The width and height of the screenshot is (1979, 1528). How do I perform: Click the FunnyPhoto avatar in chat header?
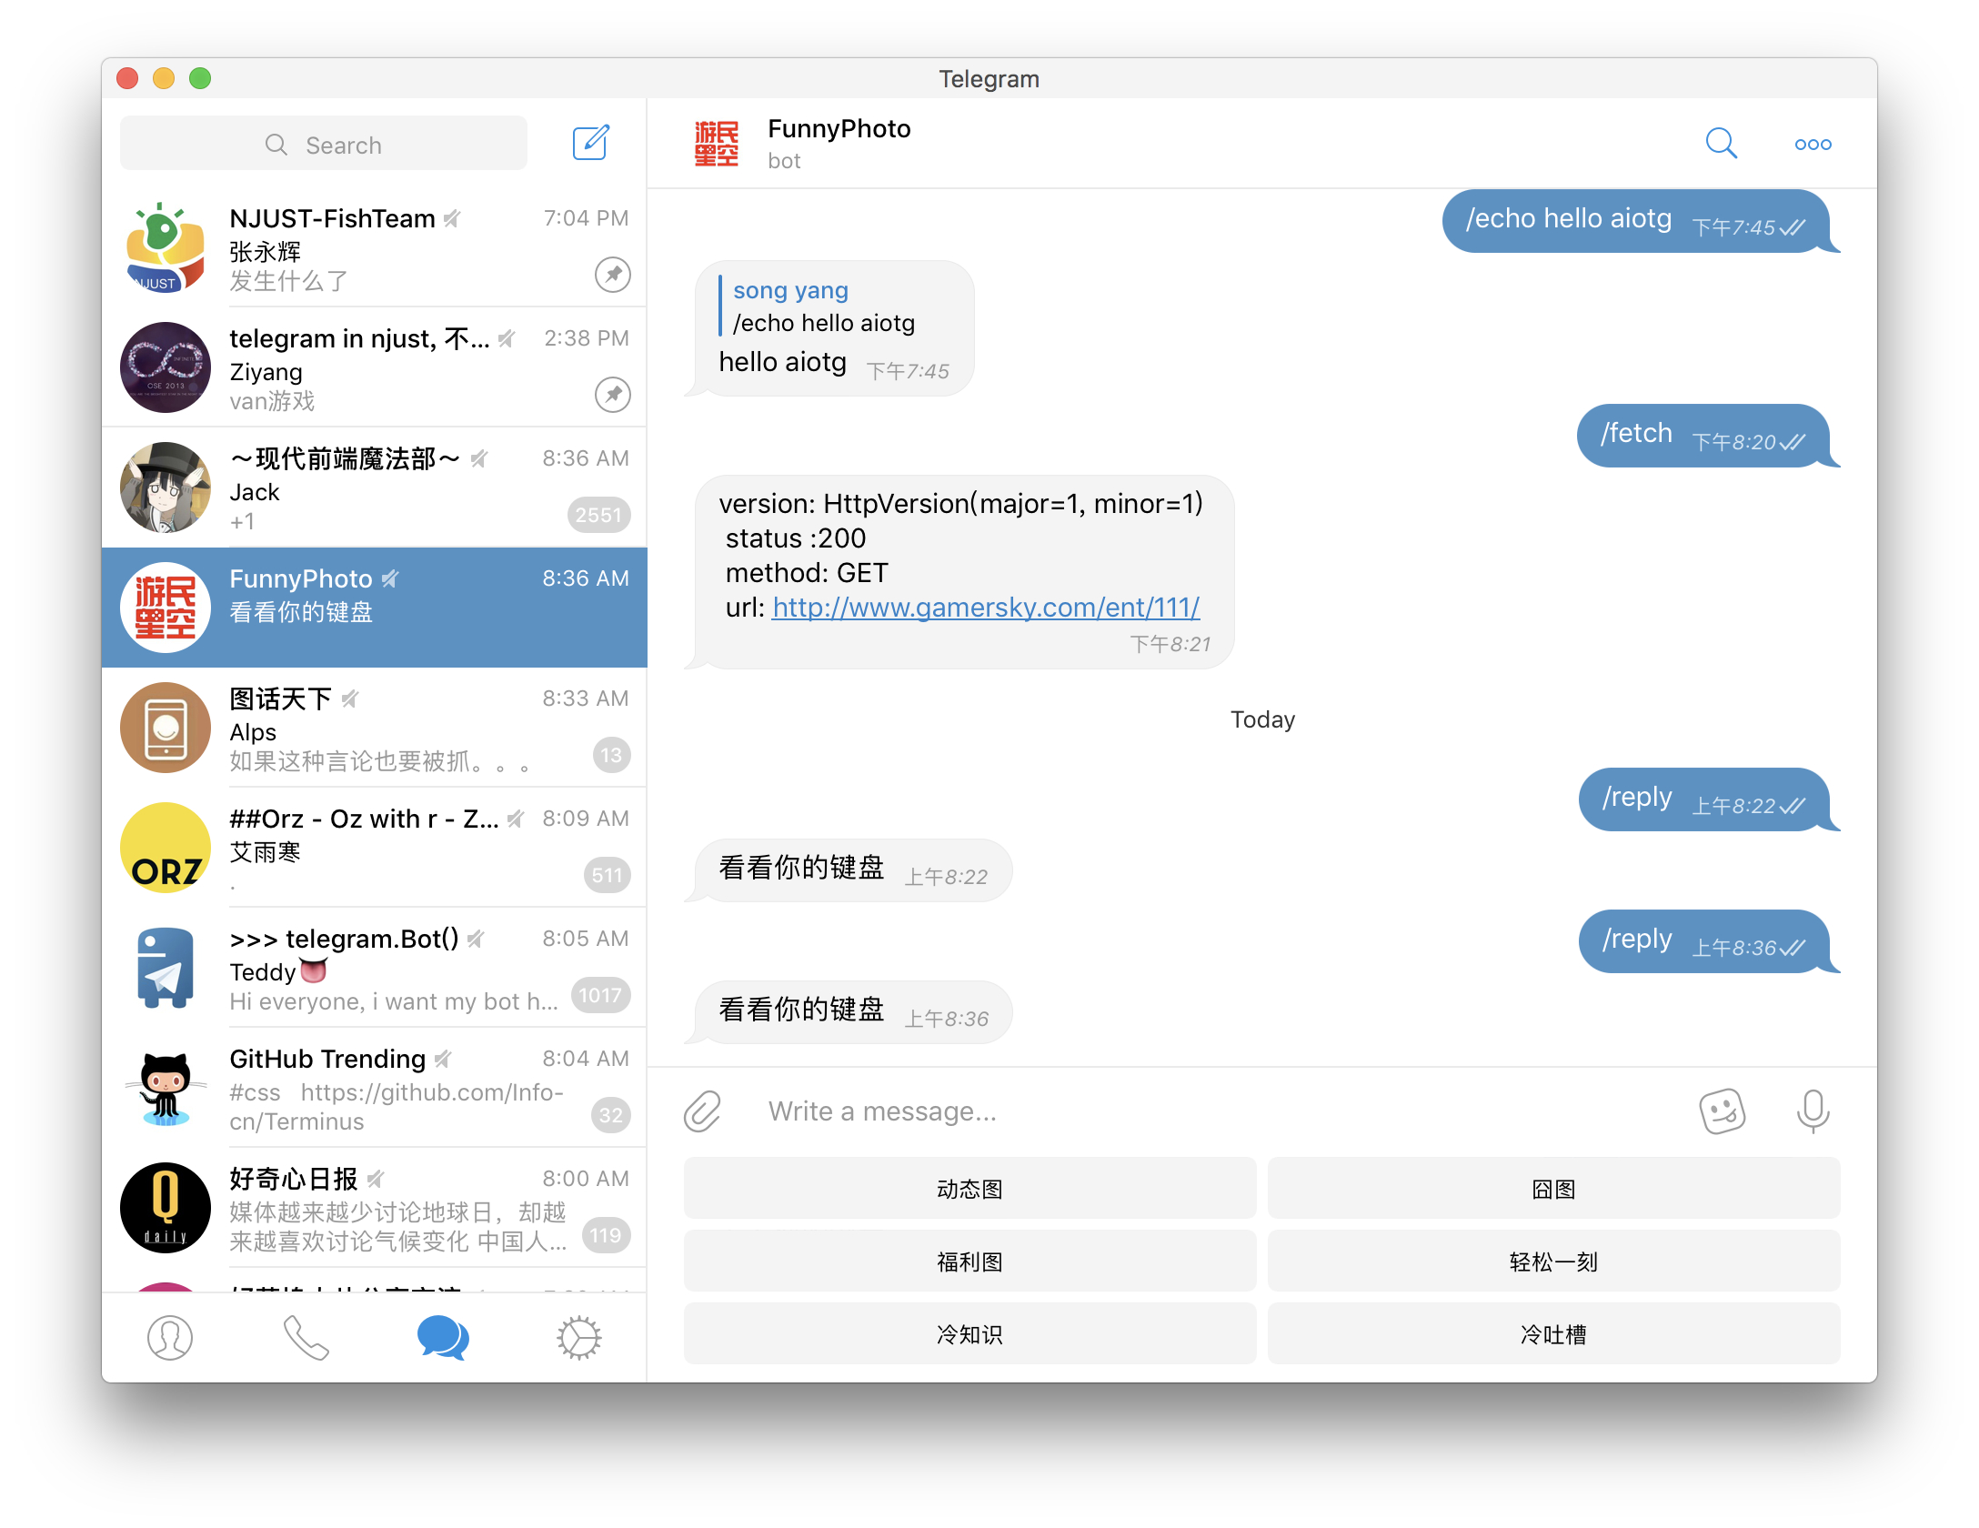pyautogui.click(x=717, y=144)
